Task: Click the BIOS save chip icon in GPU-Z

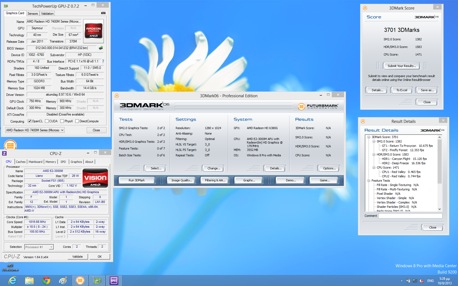Action: (101, 48)
